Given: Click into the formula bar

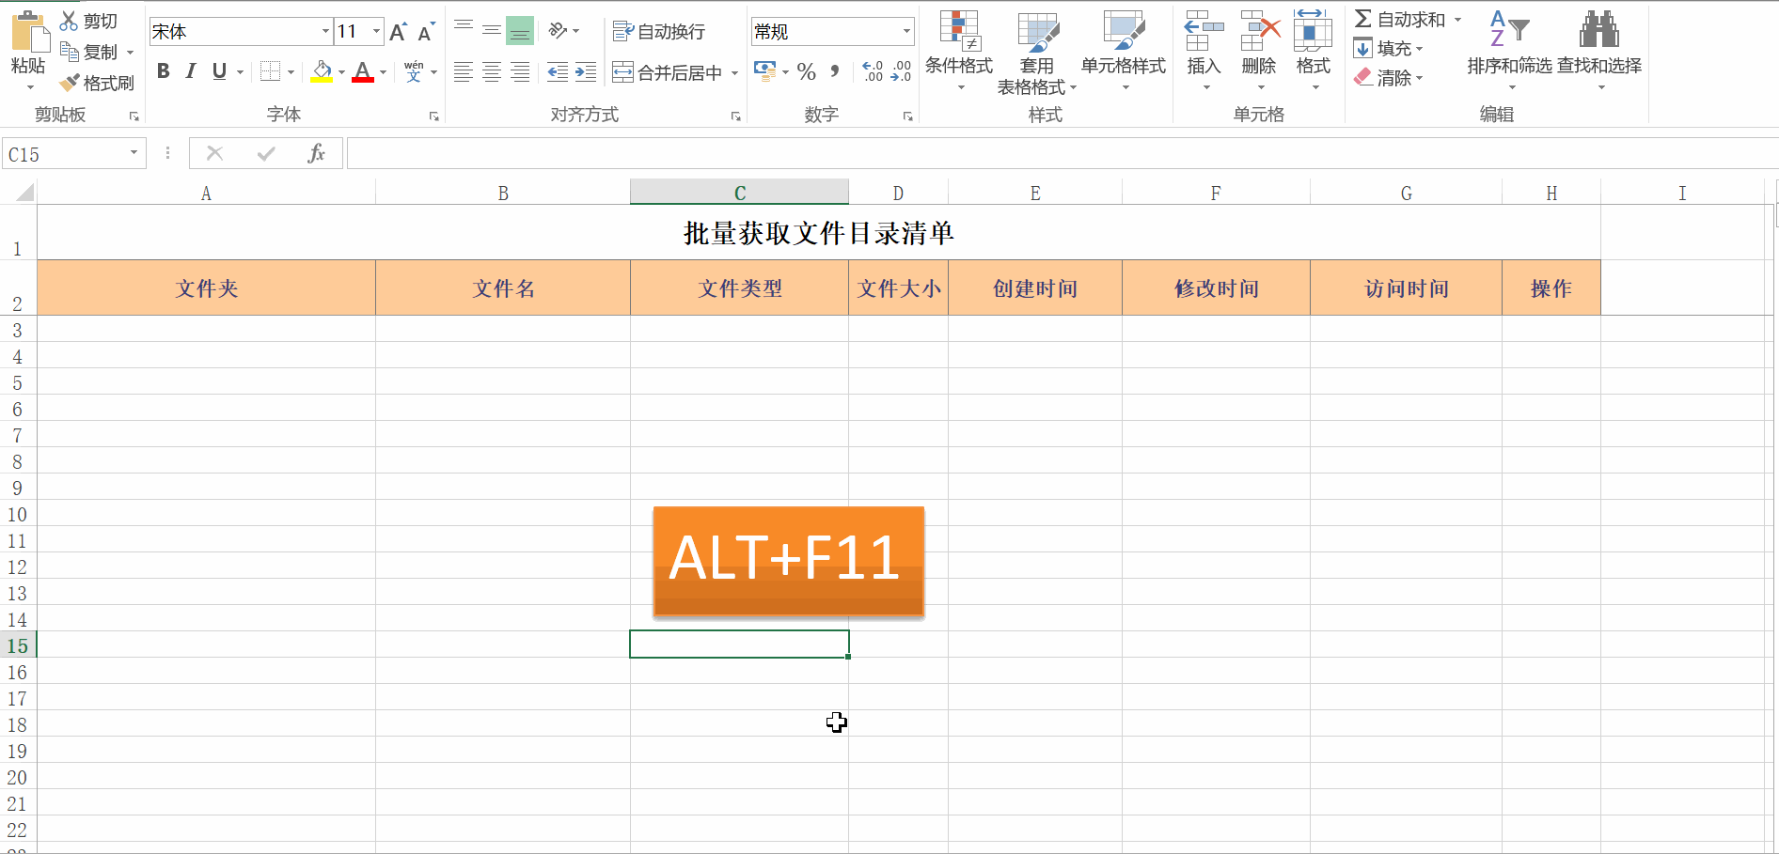Looking at the screenshot, I should click(1062, 153).
